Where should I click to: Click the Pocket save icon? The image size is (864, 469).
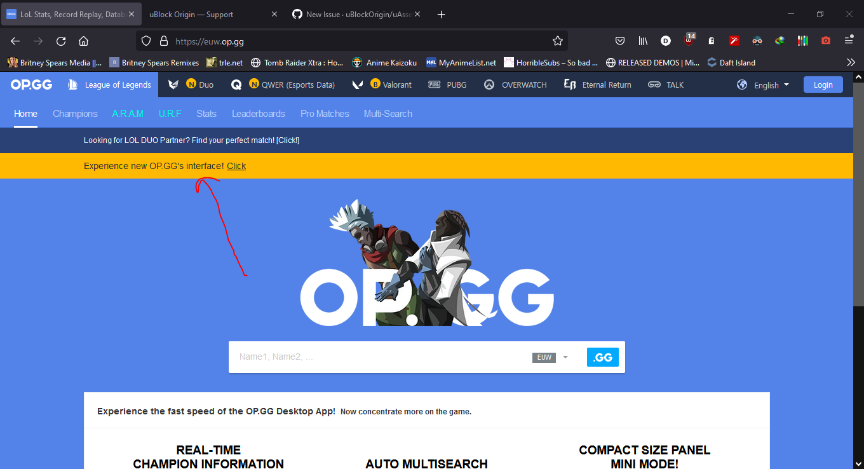coord(620,41)
